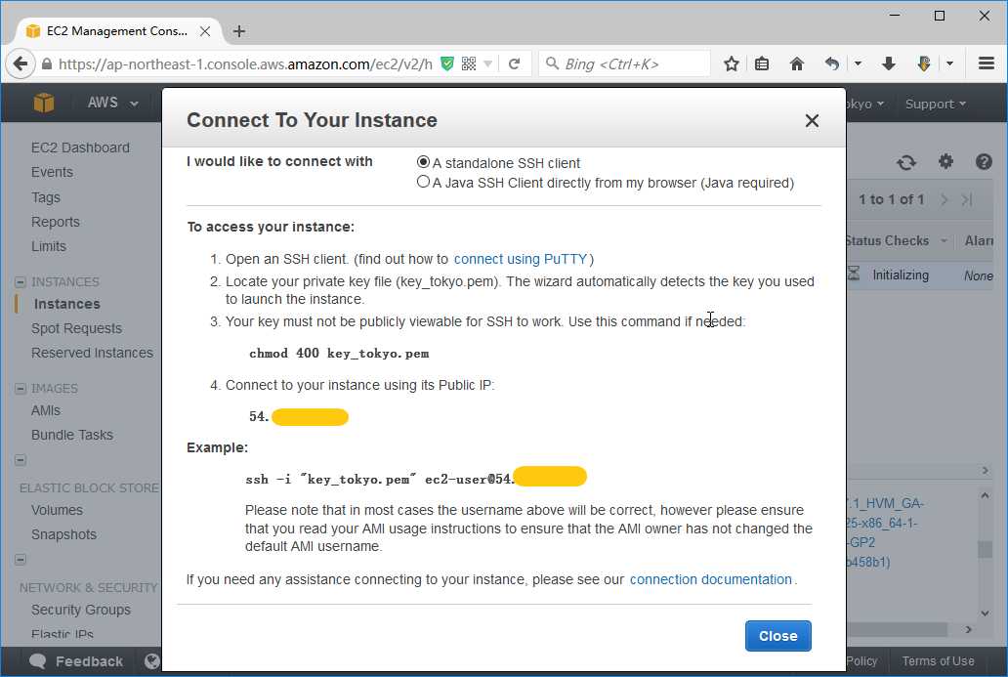Follow the connect using PuTTY link
Screen dimensions: 1008x677
pyautogui.click(x=521, y=259)
